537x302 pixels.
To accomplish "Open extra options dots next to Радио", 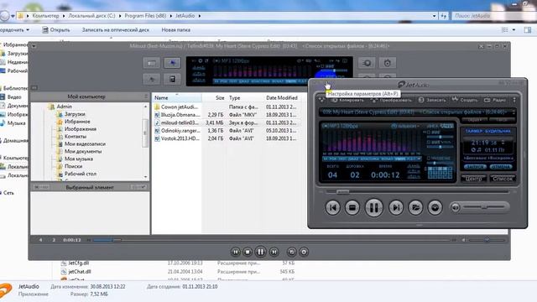I will (514, 100).
